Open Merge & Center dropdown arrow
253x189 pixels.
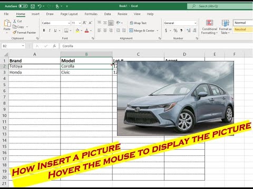click(x=158, y=30)
